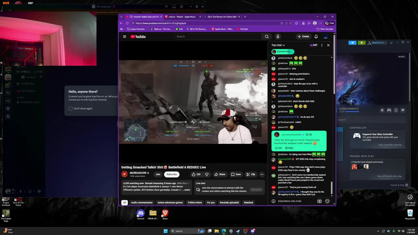Click the browser address bar URL

(x=161, y=23)
